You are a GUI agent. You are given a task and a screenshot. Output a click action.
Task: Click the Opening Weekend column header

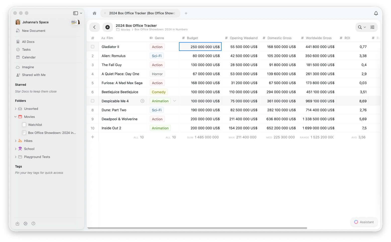[241, 38]
